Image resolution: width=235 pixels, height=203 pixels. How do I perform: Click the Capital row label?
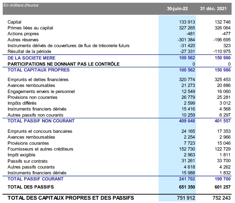[x=14, y=22]
